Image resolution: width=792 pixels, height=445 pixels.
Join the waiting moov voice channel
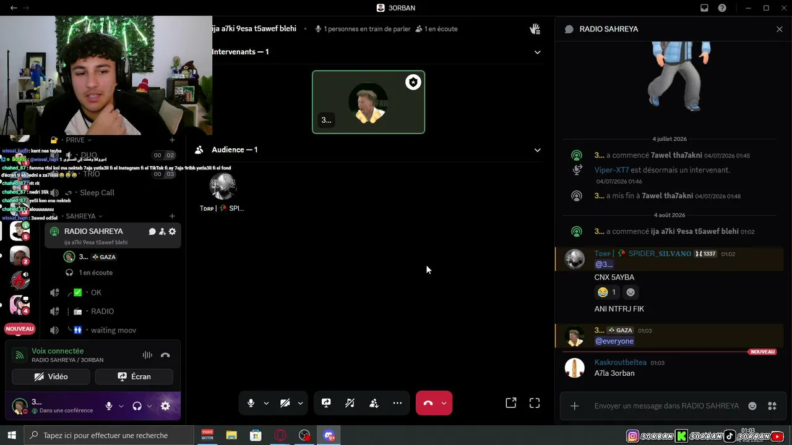point(113,330)
